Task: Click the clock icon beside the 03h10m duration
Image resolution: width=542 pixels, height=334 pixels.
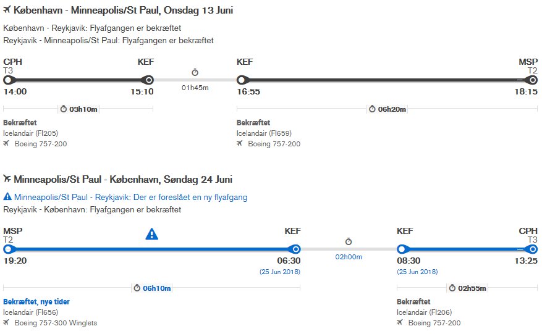Action: click(x=63, y=109)
